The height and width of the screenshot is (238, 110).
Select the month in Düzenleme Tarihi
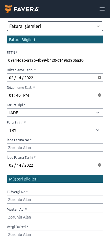click(11, 78)
